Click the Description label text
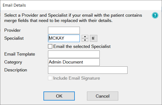The width and height of the screenshot is (162, 105). [16, 70]
